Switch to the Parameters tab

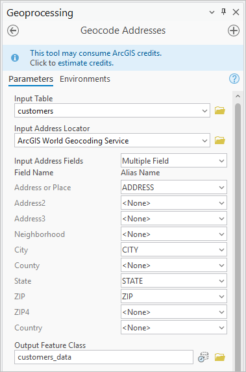click(31, 79)
